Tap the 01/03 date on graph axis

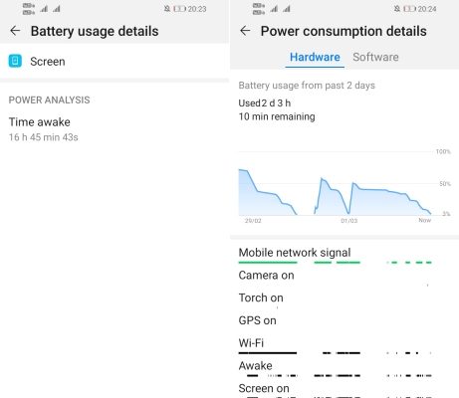click(x=349, y=221)
